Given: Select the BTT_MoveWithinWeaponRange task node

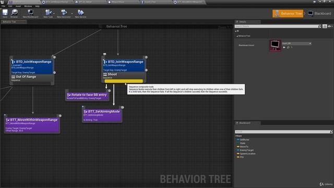Looking at the screenshot, I should [x=32, y=124].
